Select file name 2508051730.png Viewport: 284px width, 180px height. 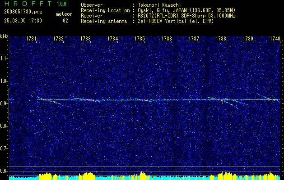(23, 12)
